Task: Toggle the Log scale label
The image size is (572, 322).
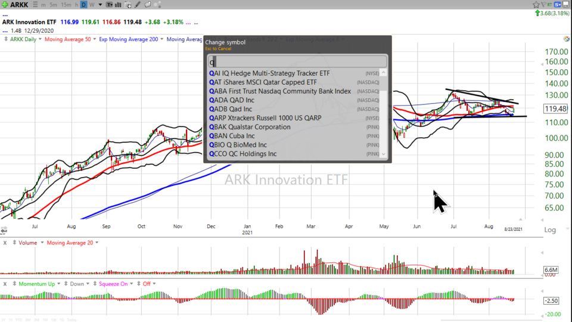Action: coord(550,230)
